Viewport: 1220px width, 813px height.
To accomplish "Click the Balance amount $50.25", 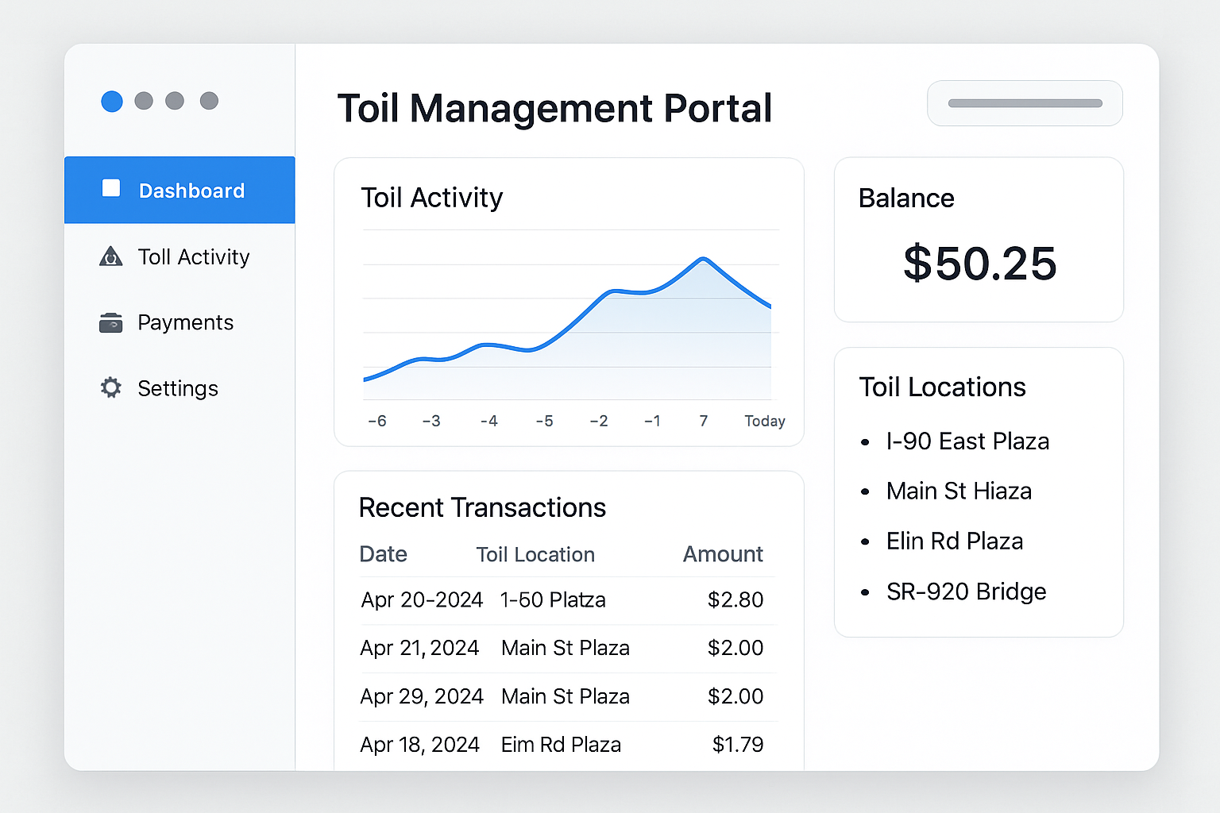I will click(979, 264).
